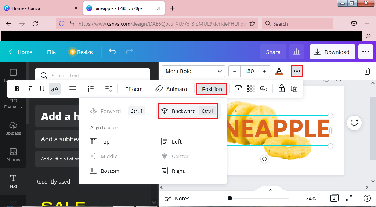This screenshot has height=207, width=376.
Task: Open Uploads in side panel
Action: coord(13,129)
